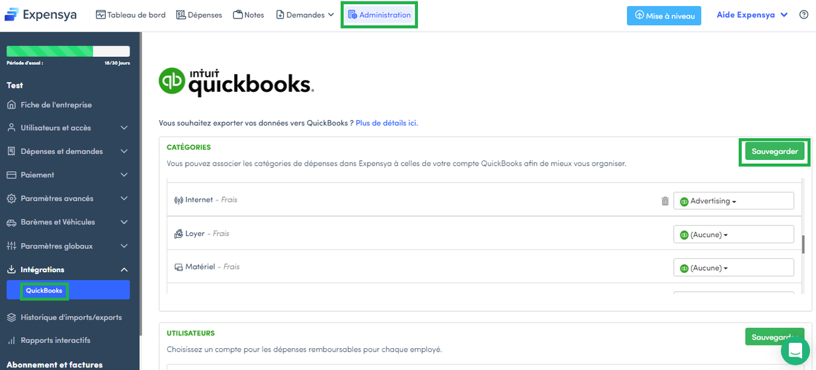Expand Barèmes et Véhicules
Screen dimensions: 816x370
68,222
